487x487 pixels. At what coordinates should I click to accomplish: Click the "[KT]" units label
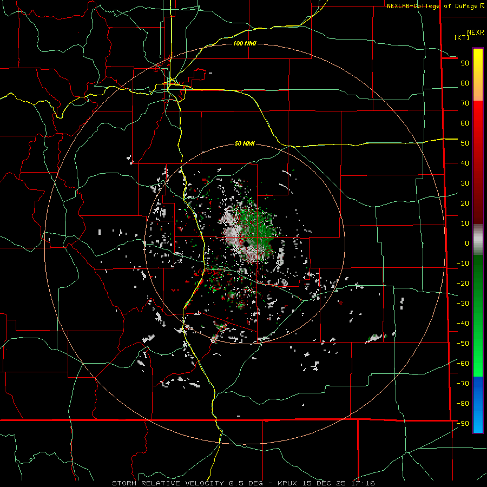click(x=462, y=37)
